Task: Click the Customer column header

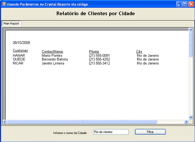Action: 20,51
